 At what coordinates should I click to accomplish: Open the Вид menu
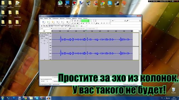pyautogui.click(x=50, y=18)
